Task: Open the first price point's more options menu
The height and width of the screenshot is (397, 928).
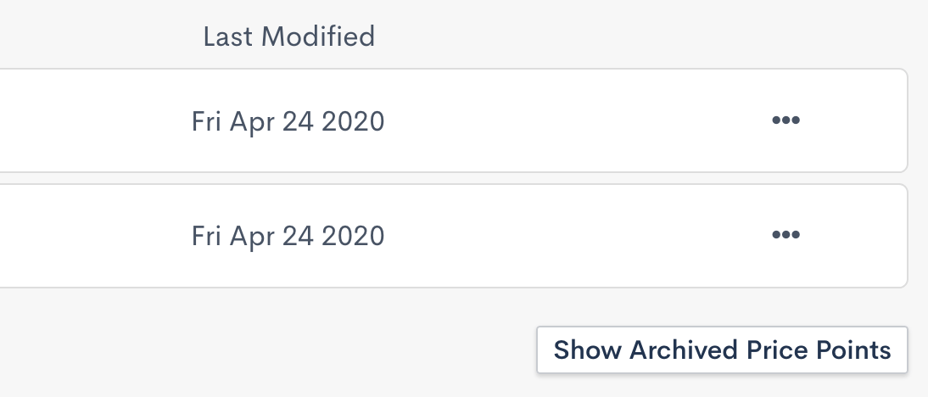Action: pos(785,120)
